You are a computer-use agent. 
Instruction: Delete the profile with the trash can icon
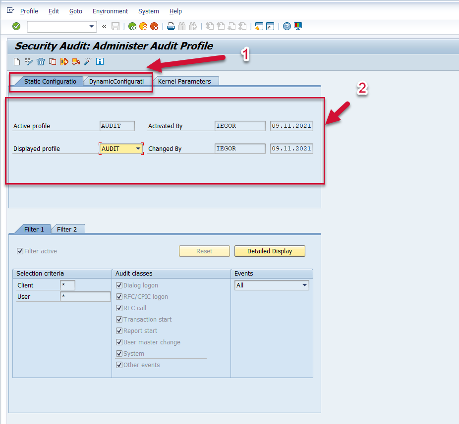tap(40, 61)
